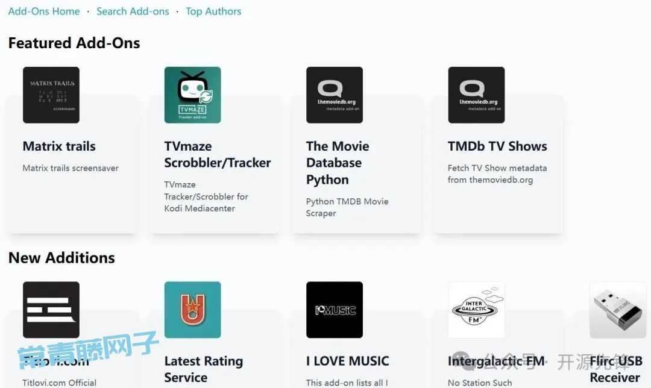
Task: Click The Movie Database Python title
Action: (338, 163)
